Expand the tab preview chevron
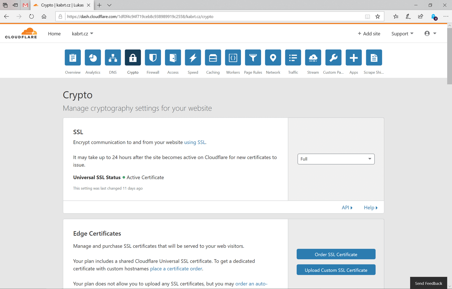This screenshot has height=289, width=452. [109, 5]
